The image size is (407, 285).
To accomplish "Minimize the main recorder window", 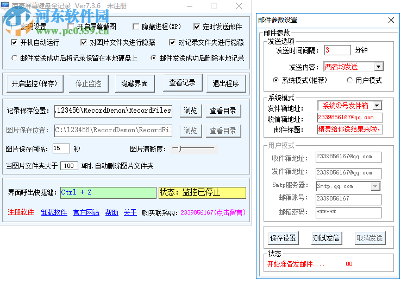I will click(x=190, y=6).
